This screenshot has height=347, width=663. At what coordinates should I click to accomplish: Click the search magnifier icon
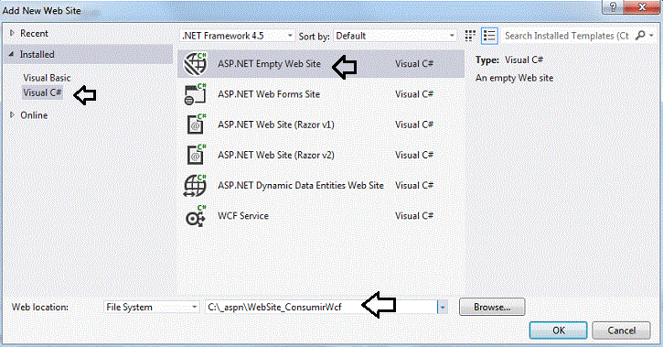(640, 36)
